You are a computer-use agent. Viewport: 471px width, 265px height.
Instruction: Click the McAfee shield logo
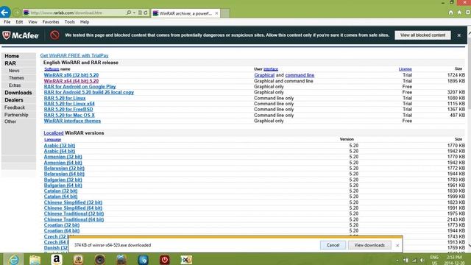[7, 35]
